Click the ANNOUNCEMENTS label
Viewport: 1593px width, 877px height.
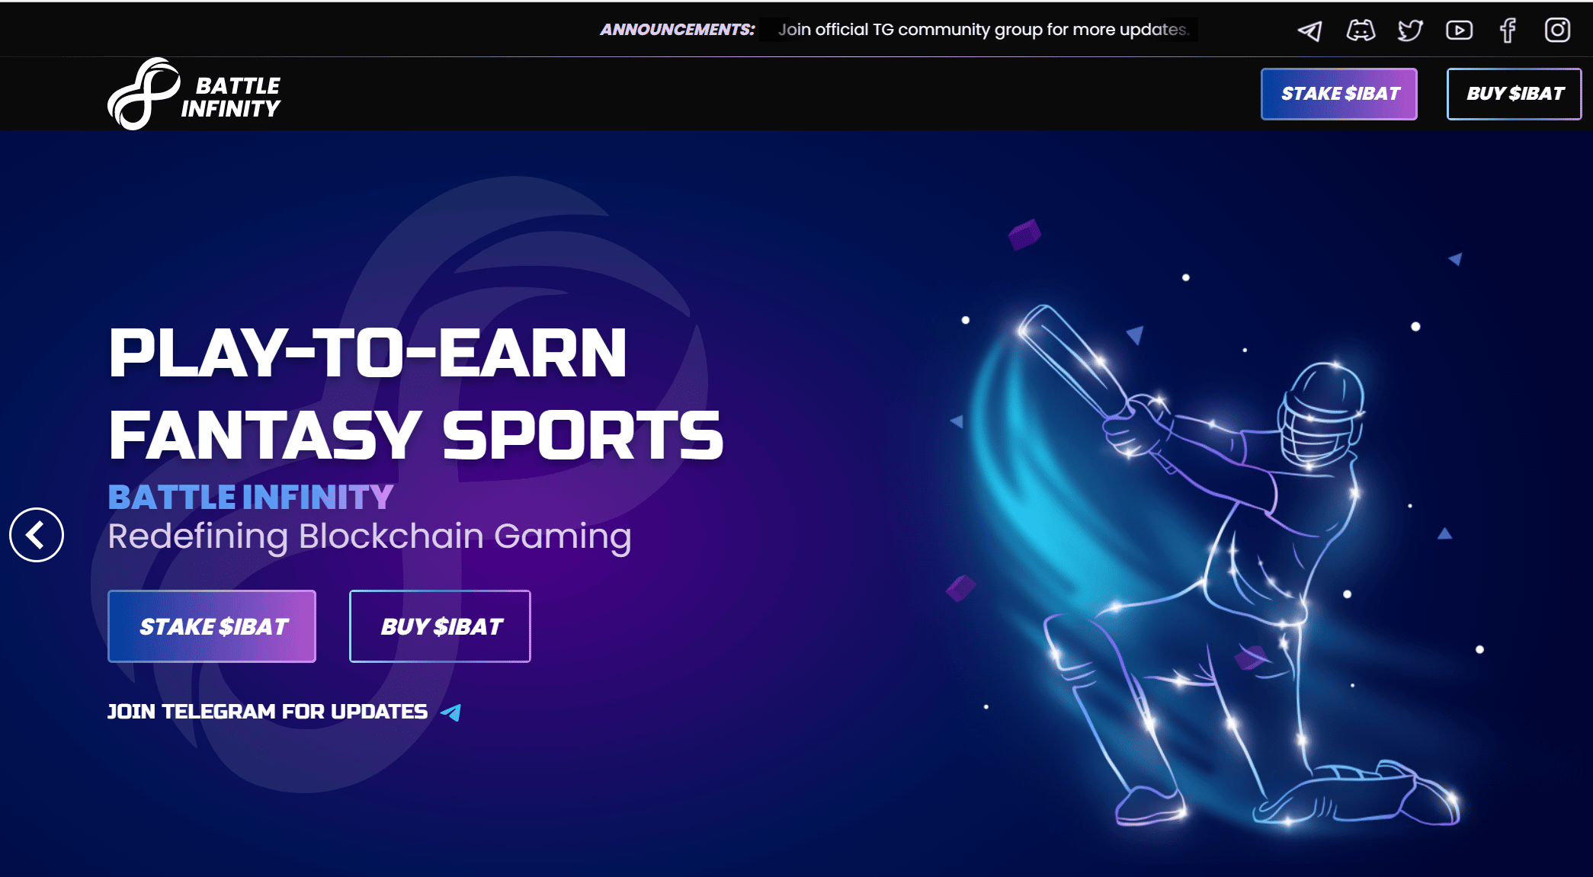point(678,30)
